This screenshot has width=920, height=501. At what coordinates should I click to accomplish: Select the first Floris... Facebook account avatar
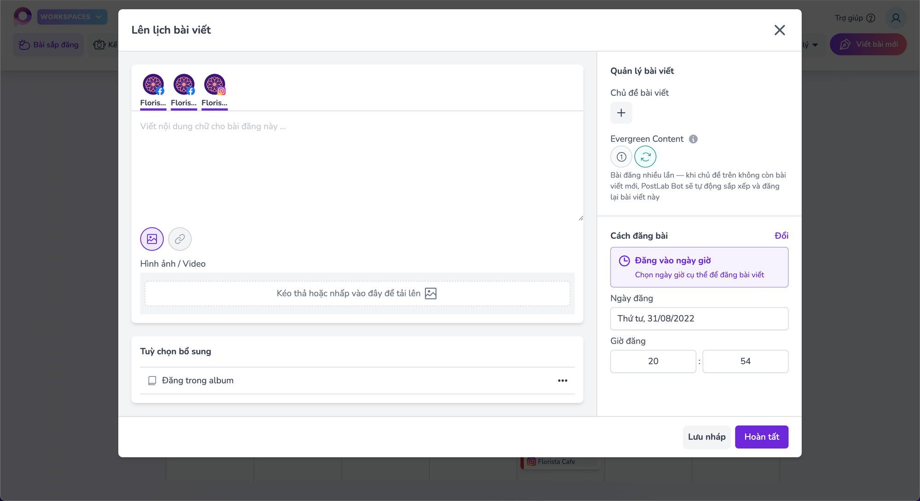coord(153,85)
